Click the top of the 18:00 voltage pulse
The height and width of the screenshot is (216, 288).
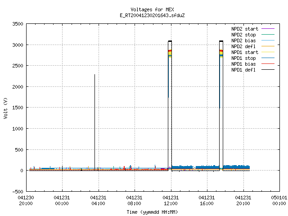pos(221,41)
